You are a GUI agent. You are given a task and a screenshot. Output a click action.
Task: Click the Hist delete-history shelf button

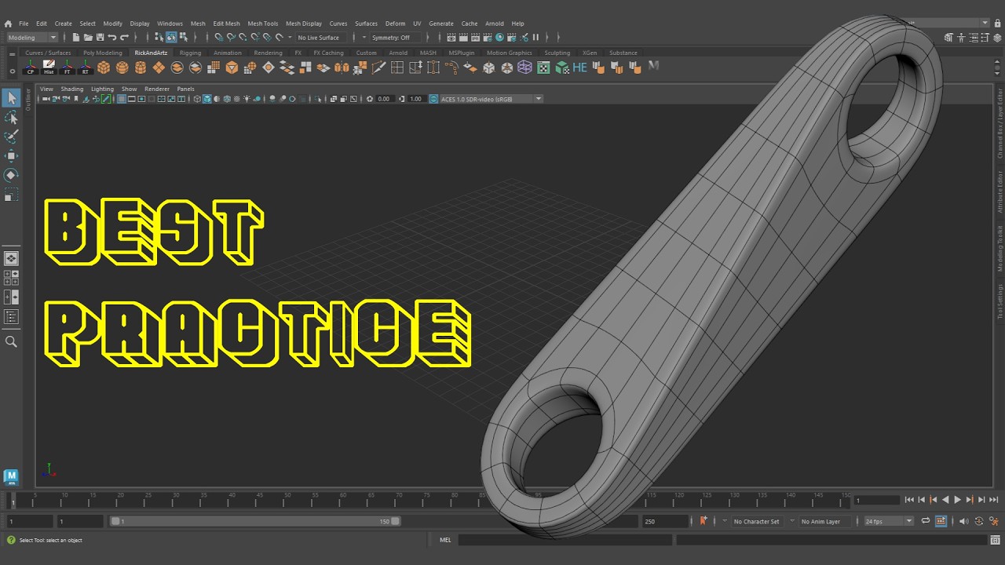49,67
